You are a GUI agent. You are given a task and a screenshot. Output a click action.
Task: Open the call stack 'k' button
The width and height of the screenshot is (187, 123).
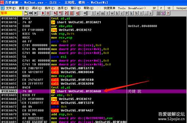tap(131, 13)
